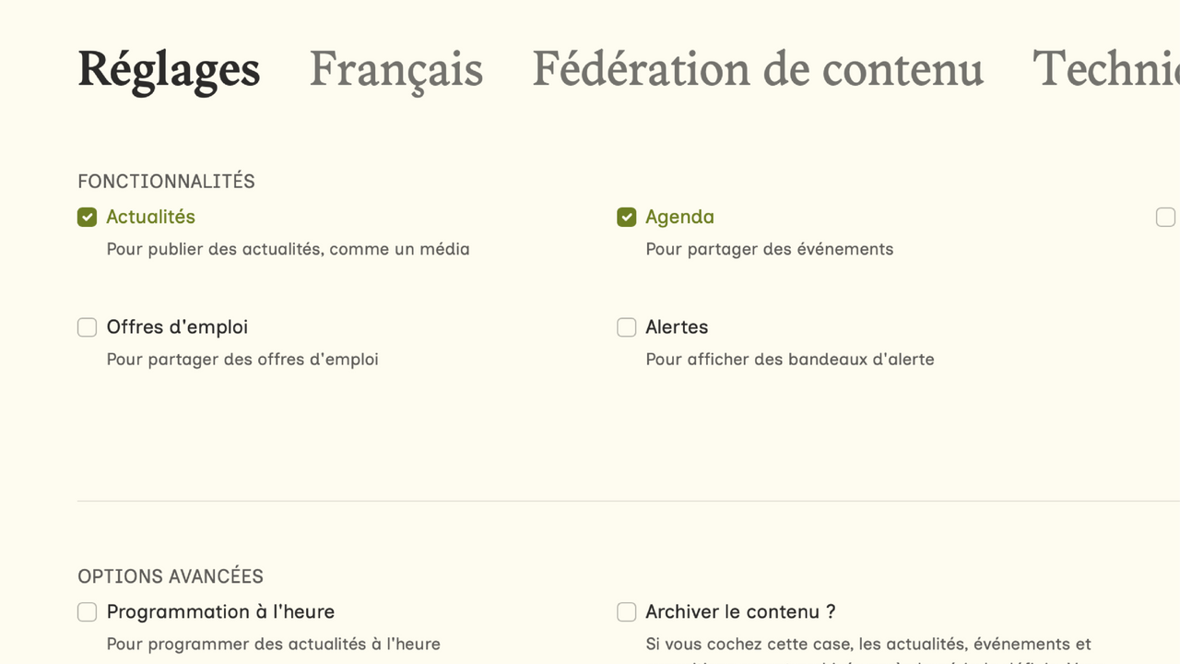1180x664 pixels.
Task: Switch to the Français tab
Action: click(x=395, y=69)
